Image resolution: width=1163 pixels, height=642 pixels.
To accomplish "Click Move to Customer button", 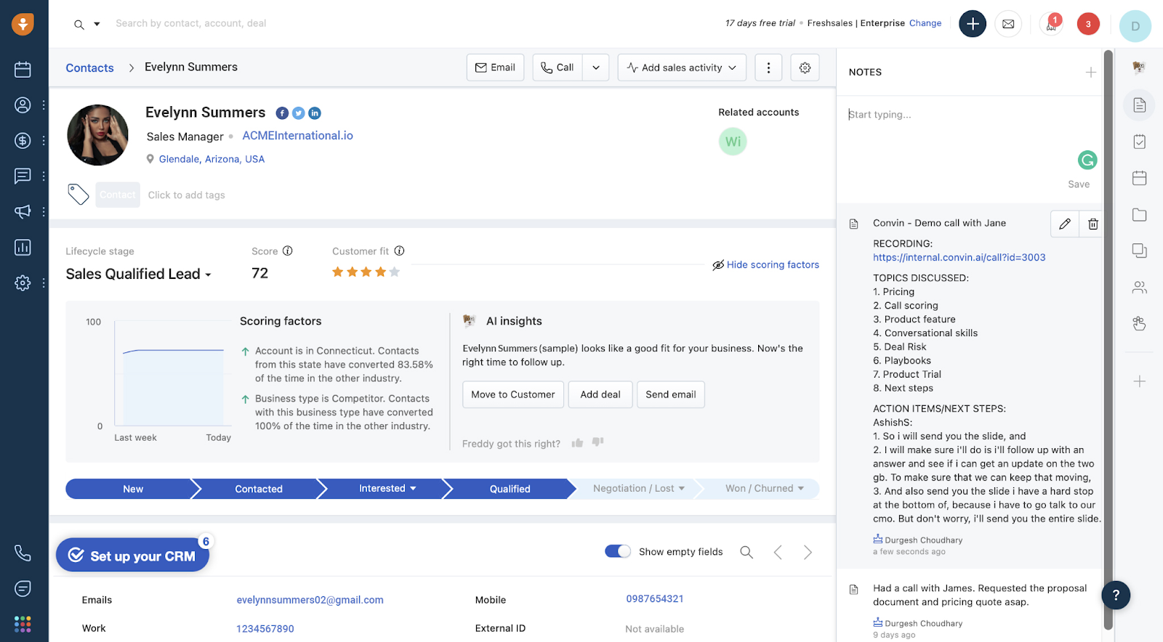I will point(512,394).
